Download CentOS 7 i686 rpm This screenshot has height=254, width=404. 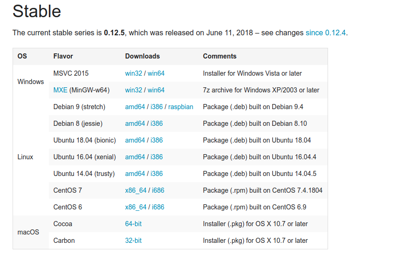(158, 190)
